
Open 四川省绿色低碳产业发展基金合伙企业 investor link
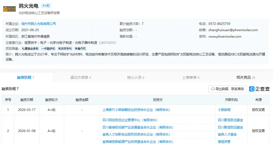[138, 127]
